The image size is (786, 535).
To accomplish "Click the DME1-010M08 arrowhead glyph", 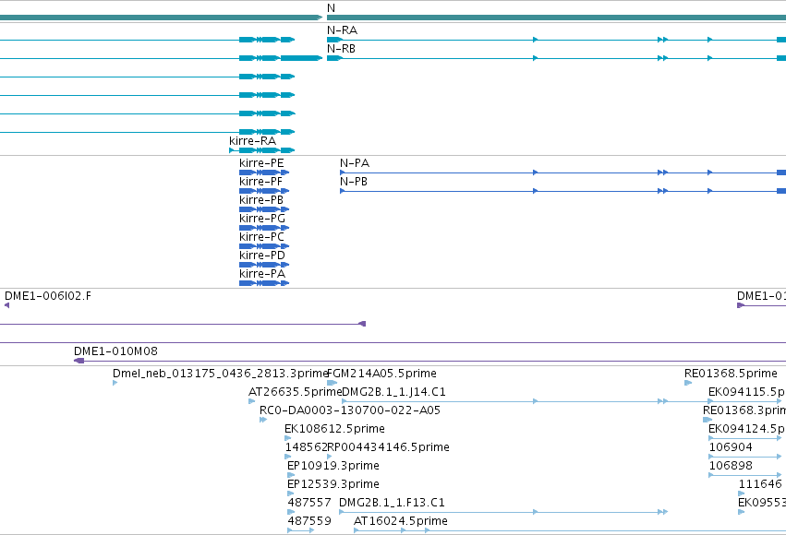I will tap(79, 361).
